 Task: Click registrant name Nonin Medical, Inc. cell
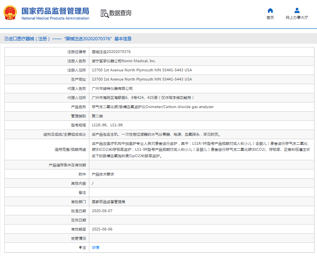pos(124,61)
